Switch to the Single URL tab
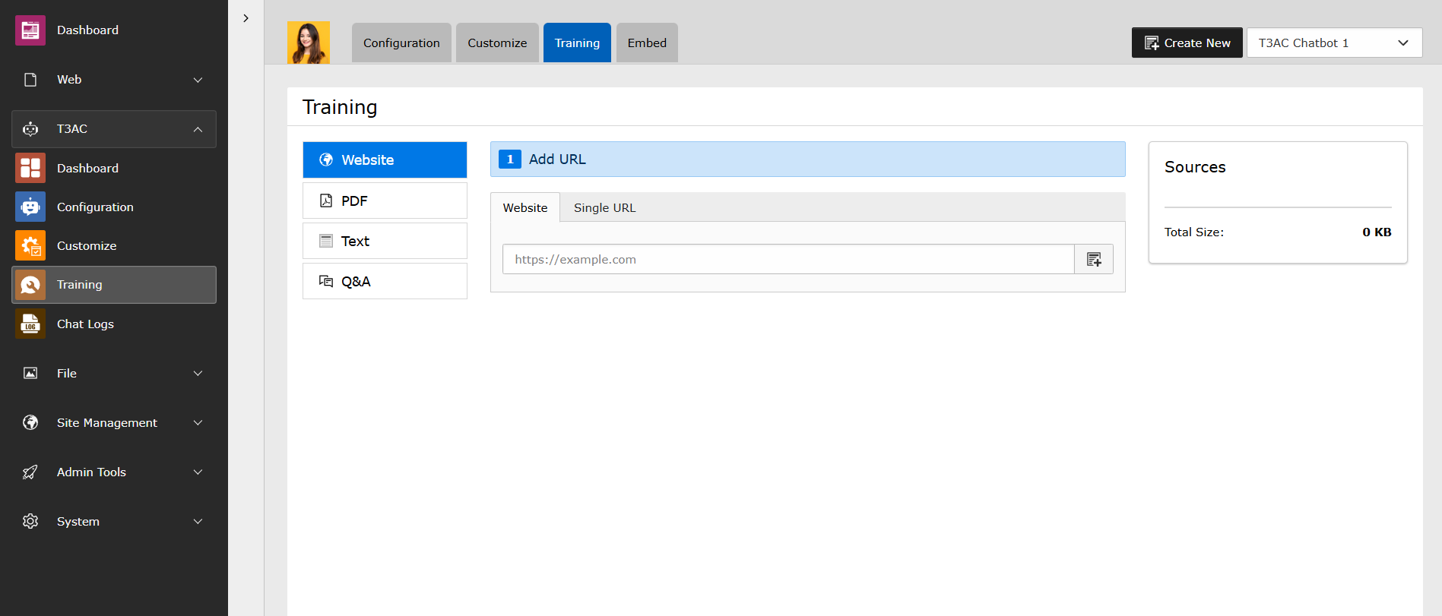 604,207
